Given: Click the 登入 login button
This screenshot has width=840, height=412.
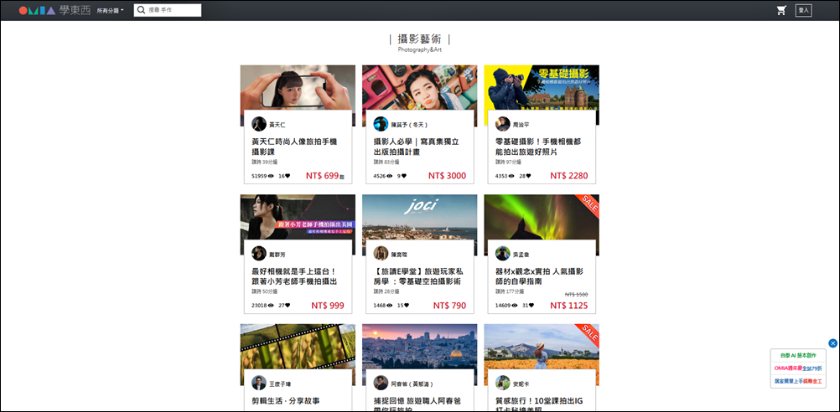Looking at the screenshot, I should tap(804, 10).
